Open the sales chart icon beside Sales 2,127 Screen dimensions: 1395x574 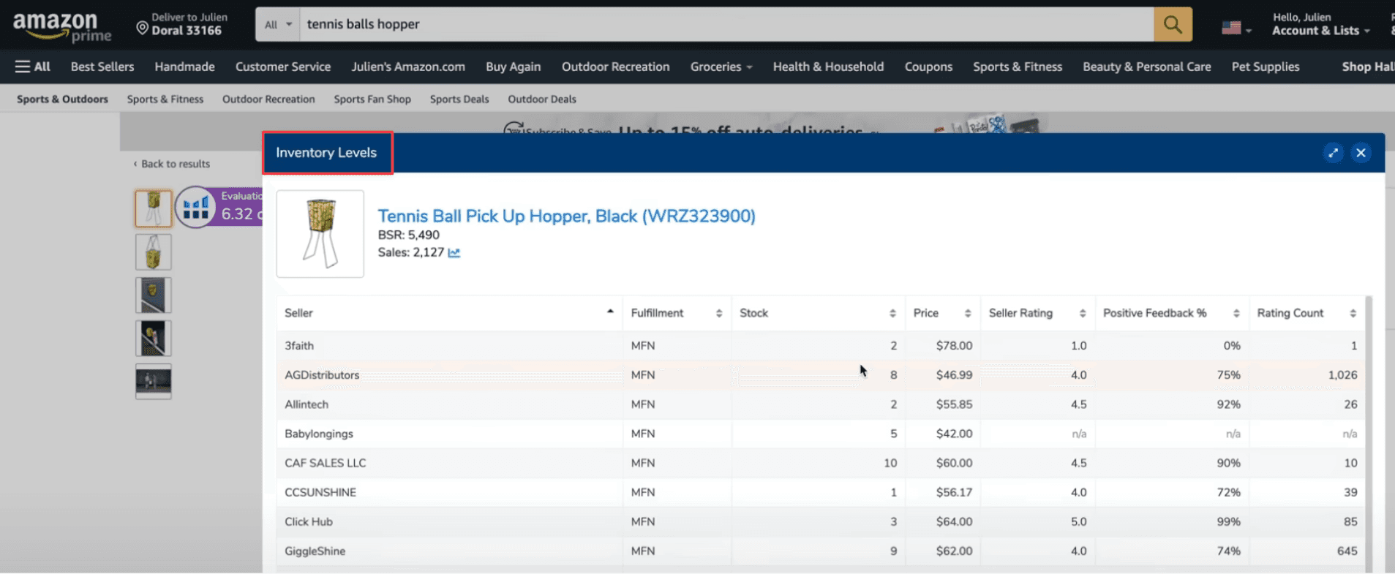point(454,252)
